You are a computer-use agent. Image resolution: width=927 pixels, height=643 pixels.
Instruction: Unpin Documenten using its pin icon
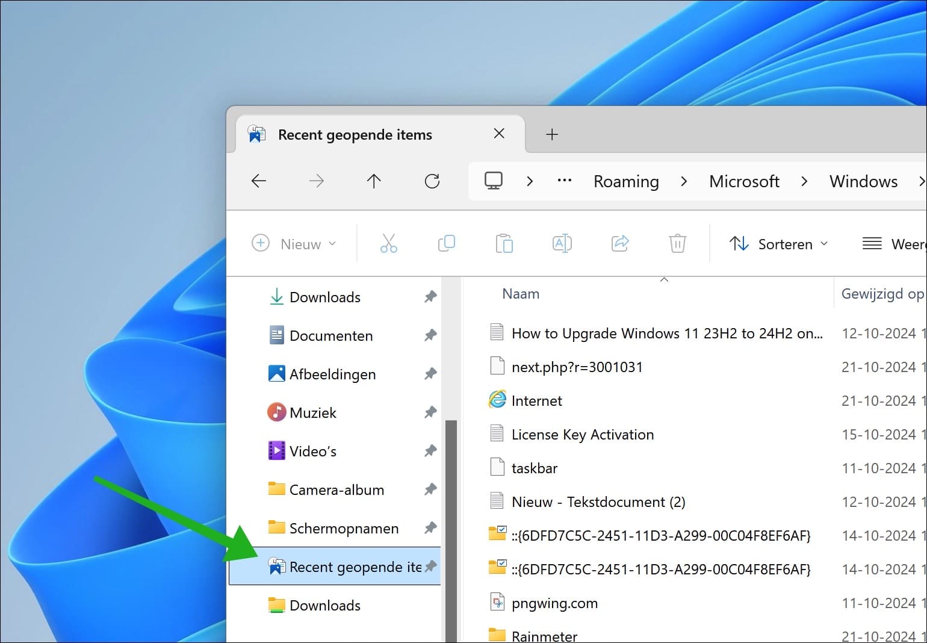(430, 335)
